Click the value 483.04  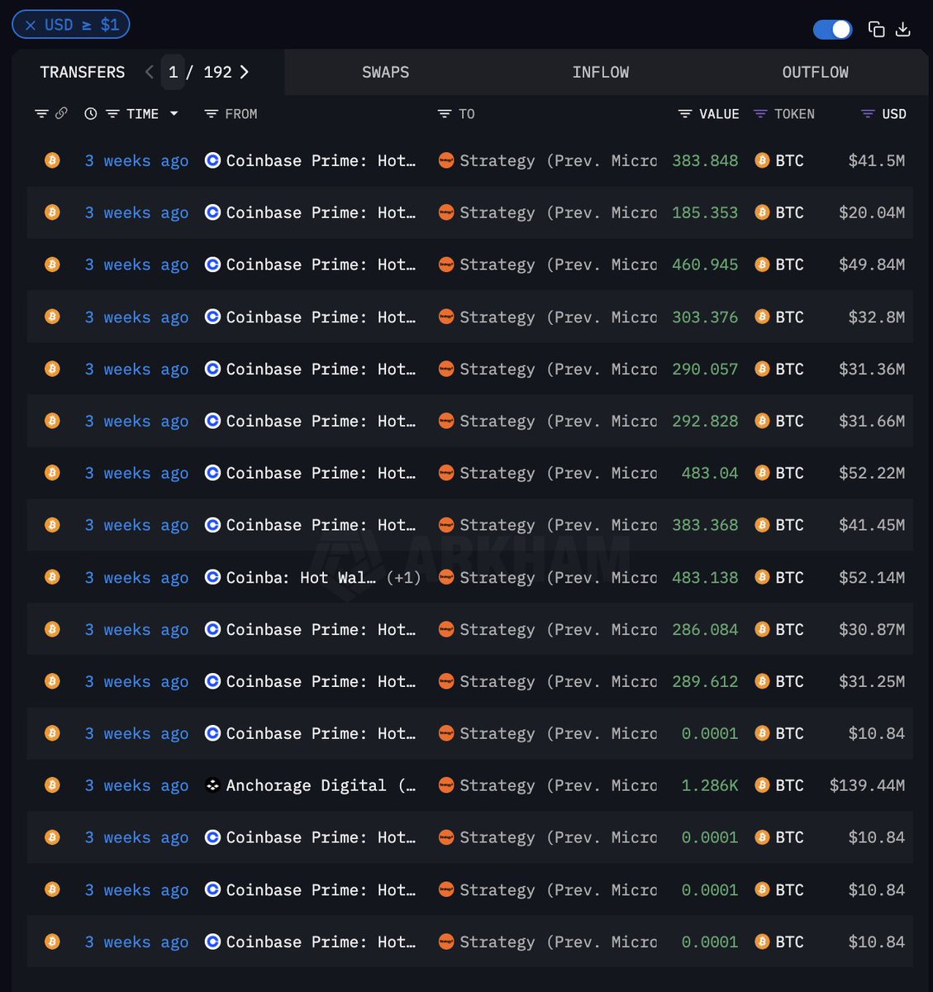(x=710, y=473)
